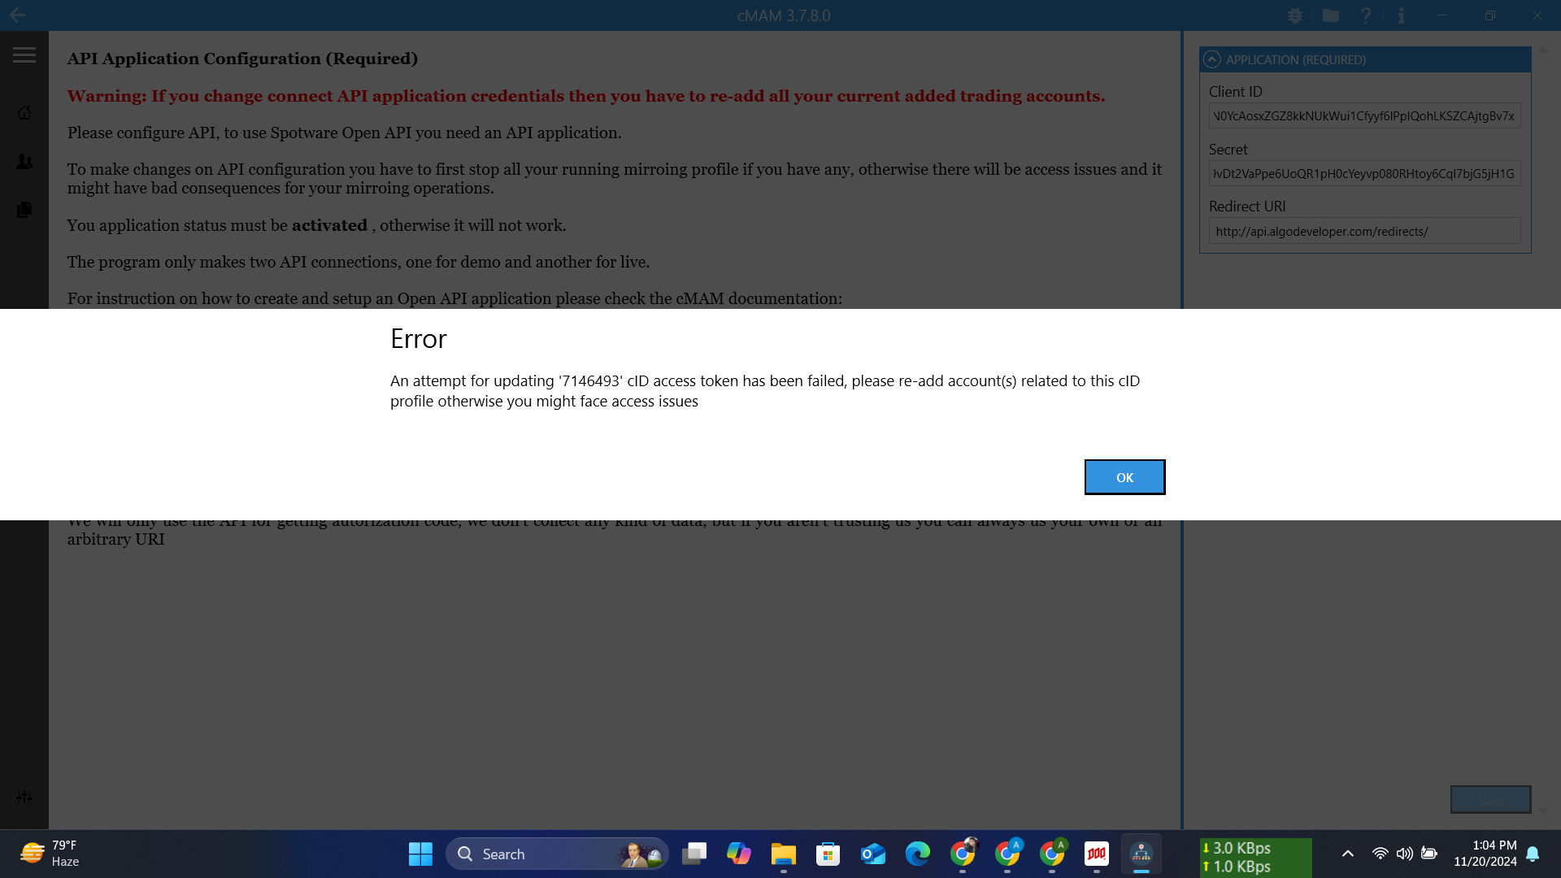
Task: Collapse the APPLICATION (REQUIRED) panel
Action: point(1212,59)
